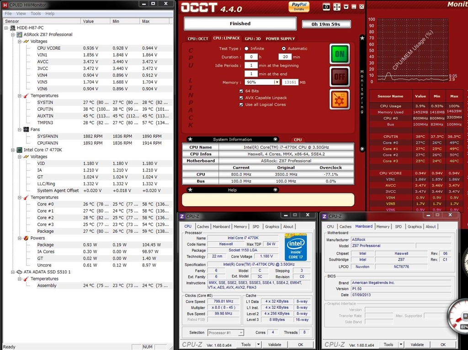Open the Memory 90% dropdown
This screenshot has height=350, width=468.
[277, 82]
